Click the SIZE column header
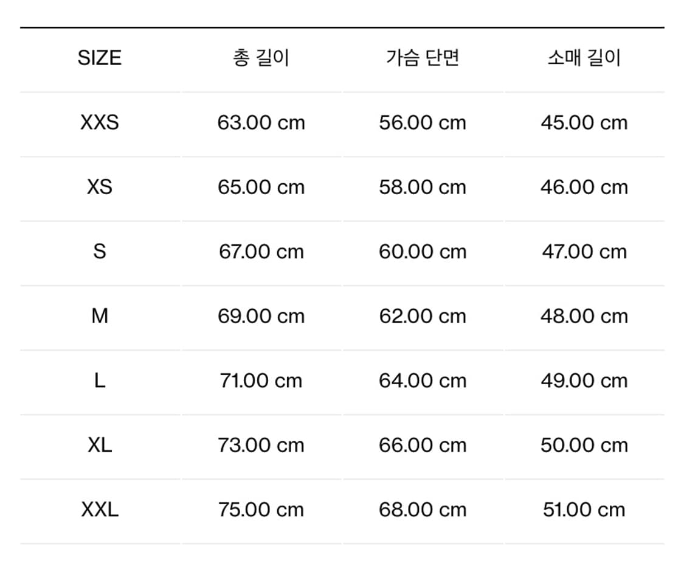This screenshot has width=684, height=571. (x=100, y=58)
